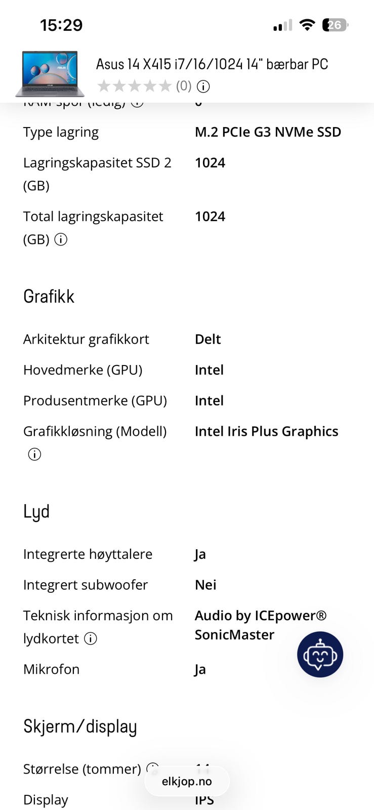Open the info icon next to lydkortet
The width and height of the screenshot is (374, 810).
coord(91,638)
